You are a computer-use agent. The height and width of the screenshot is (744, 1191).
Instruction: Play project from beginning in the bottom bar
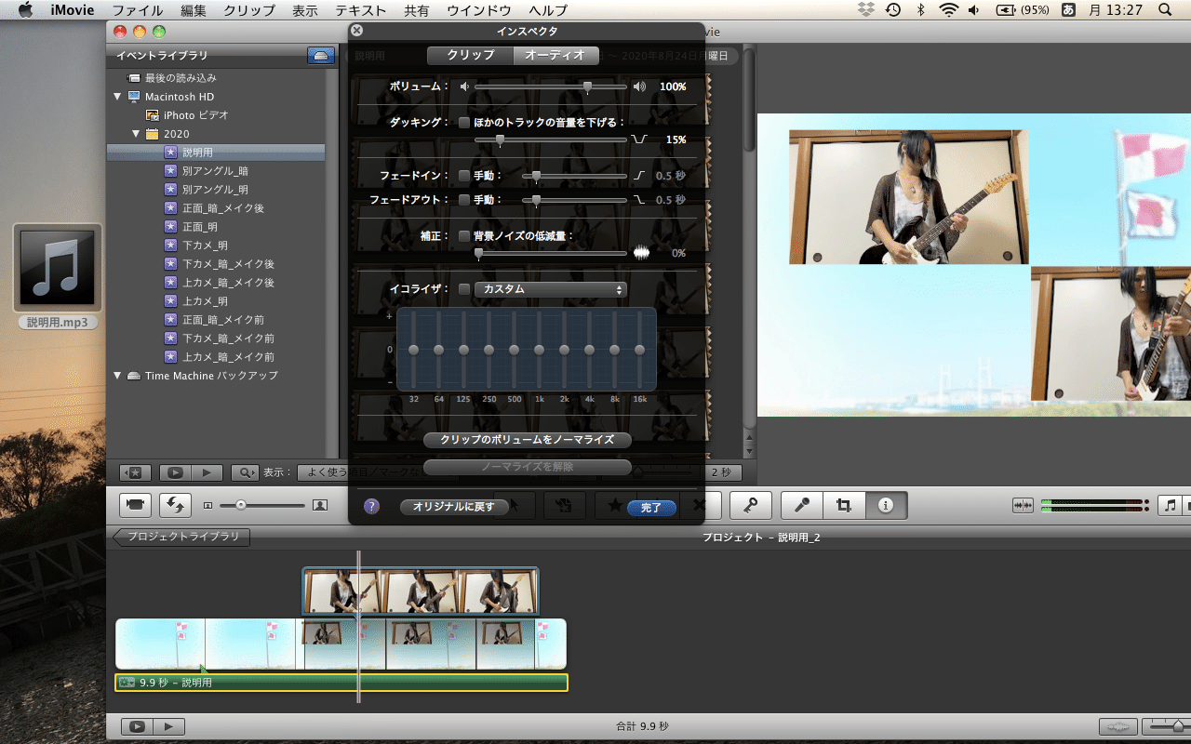pos(137,726)
